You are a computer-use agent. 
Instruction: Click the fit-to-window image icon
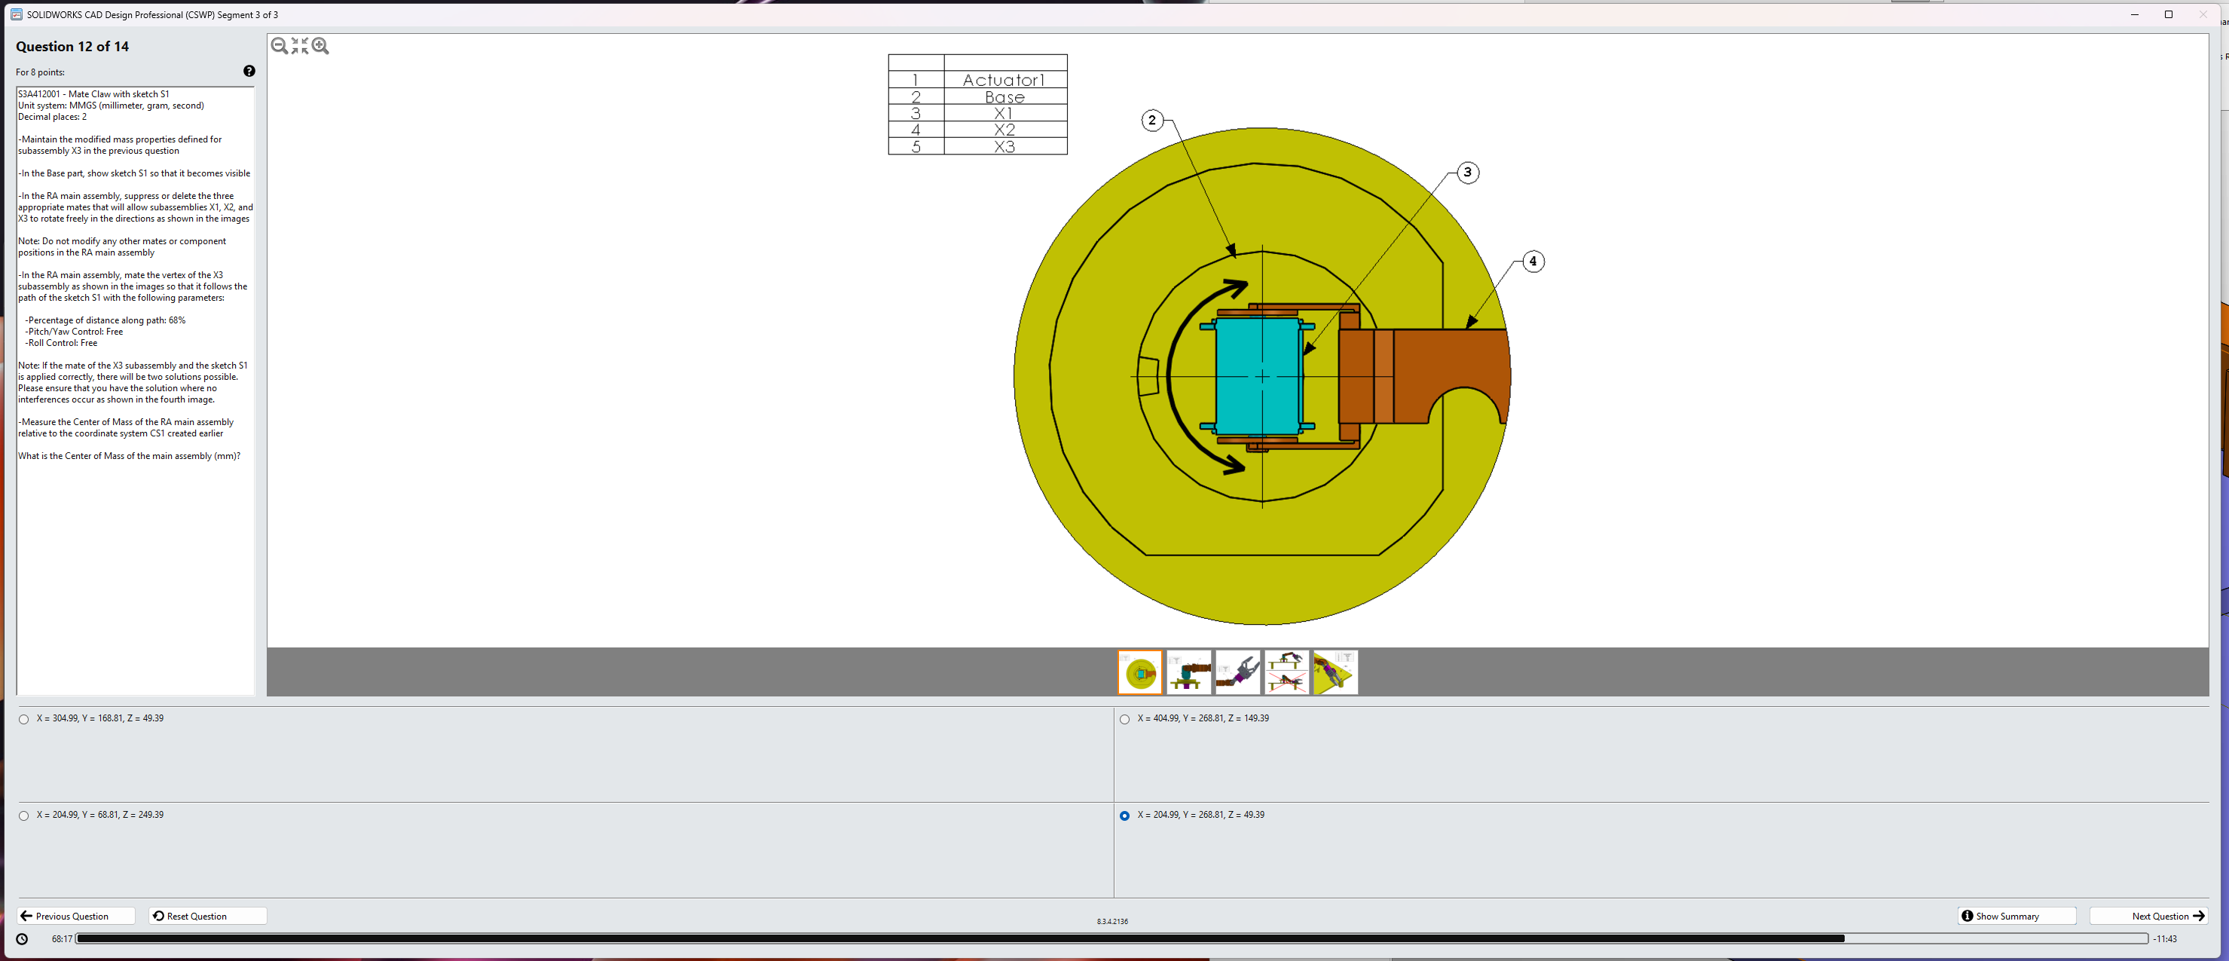point(299,46)
